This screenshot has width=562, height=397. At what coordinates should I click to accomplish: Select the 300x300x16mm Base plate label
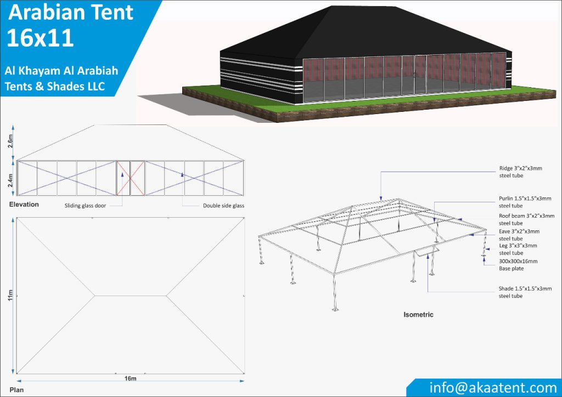(x=518, y=265)
